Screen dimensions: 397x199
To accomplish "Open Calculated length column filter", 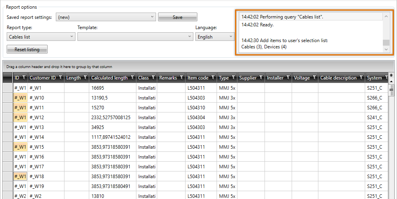I will click(x=132, y=78).
